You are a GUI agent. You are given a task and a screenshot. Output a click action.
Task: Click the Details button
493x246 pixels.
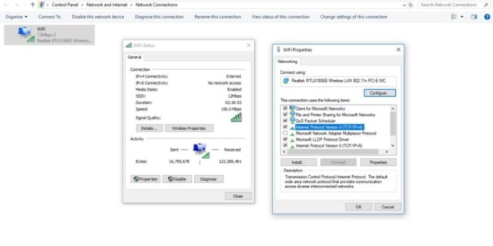[149, 128]
